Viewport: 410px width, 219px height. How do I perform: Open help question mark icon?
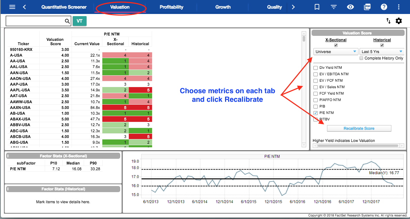tap(384, 7)
